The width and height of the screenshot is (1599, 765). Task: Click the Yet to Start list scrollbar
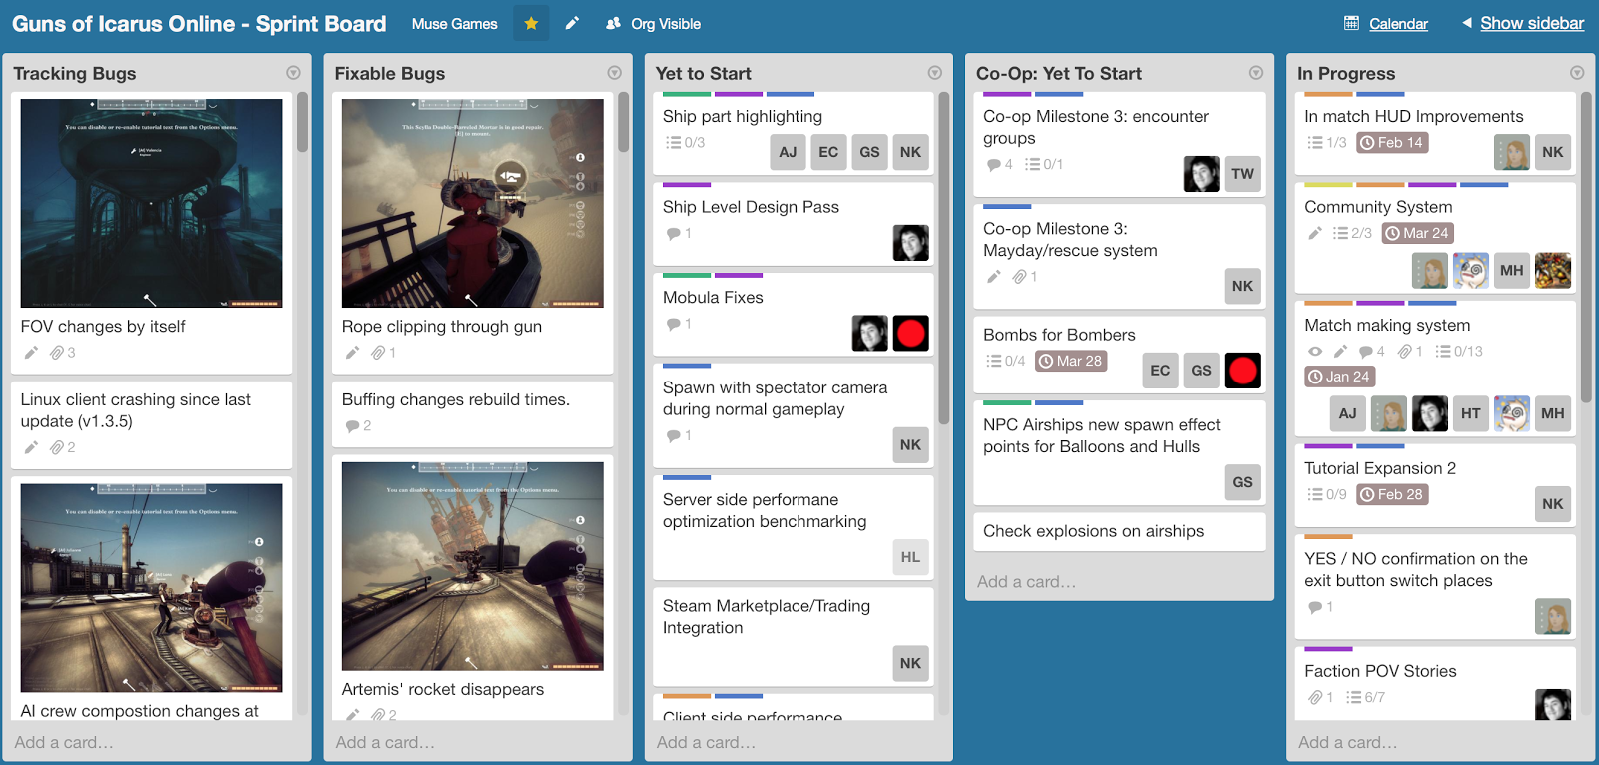pyautogui.click(x=943, y=258)
